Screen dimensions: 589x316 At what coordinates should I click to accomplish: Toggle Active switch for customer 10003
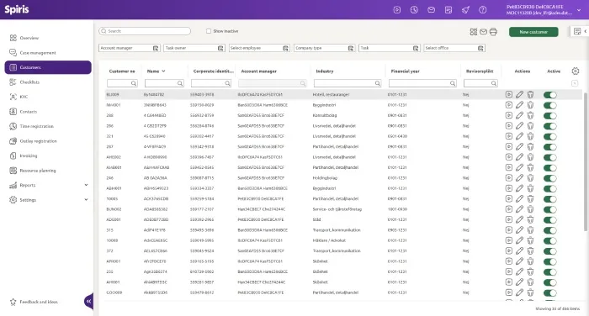pos(550,240)
